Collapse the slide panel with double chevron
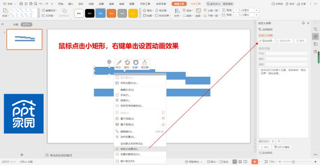This screenshot has width=320, height=165. point(3,24)
